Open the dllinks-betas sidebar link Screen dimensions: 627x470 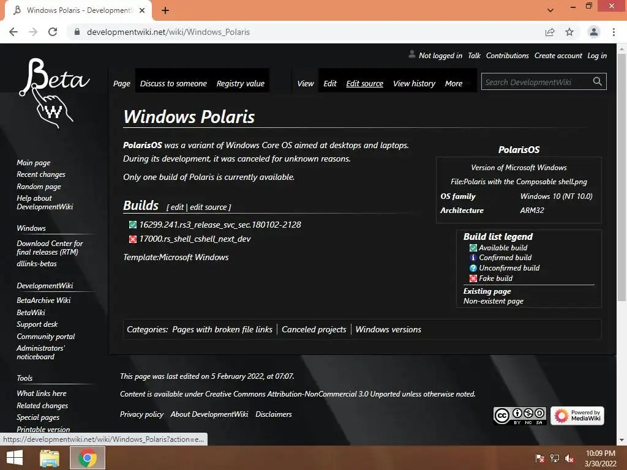coord(37,264)
